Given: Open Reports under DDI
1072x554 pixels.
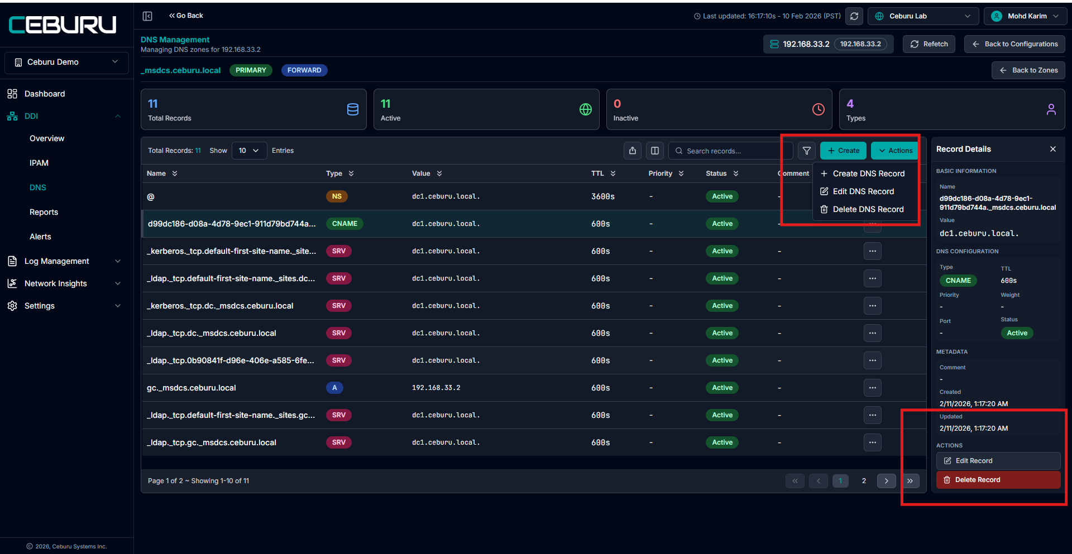Looking at the screenshot, I should click(44, 212).
